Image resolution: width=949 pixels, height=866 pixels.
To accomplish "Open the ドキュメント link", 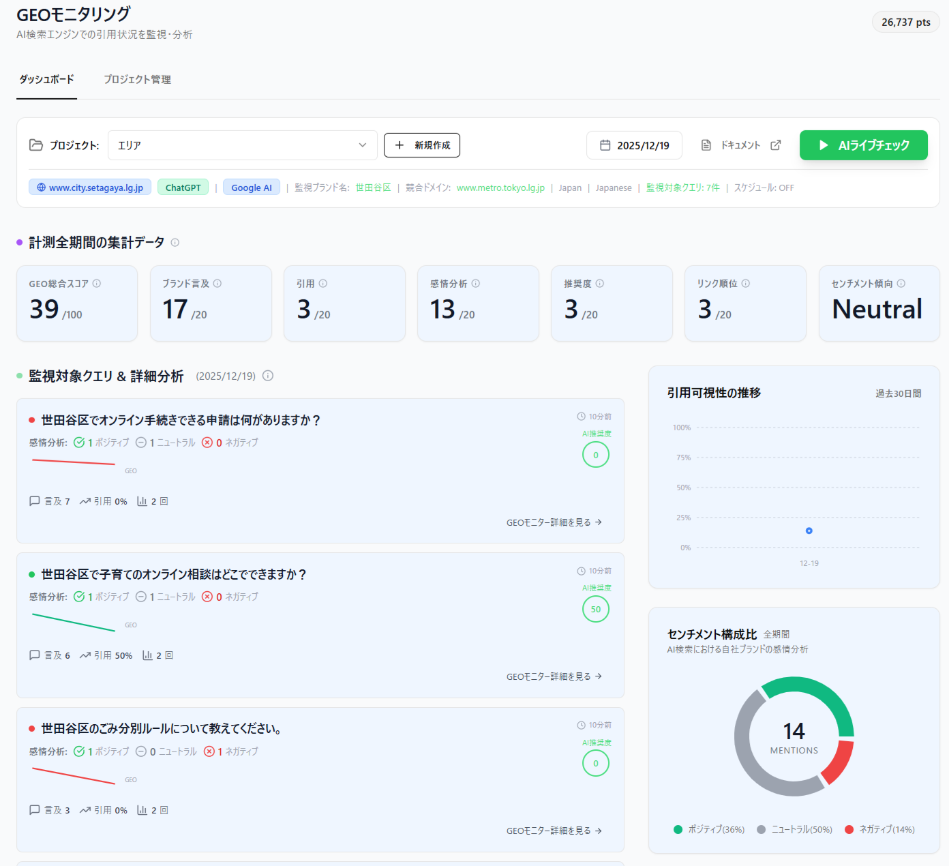I will [741, 145].
